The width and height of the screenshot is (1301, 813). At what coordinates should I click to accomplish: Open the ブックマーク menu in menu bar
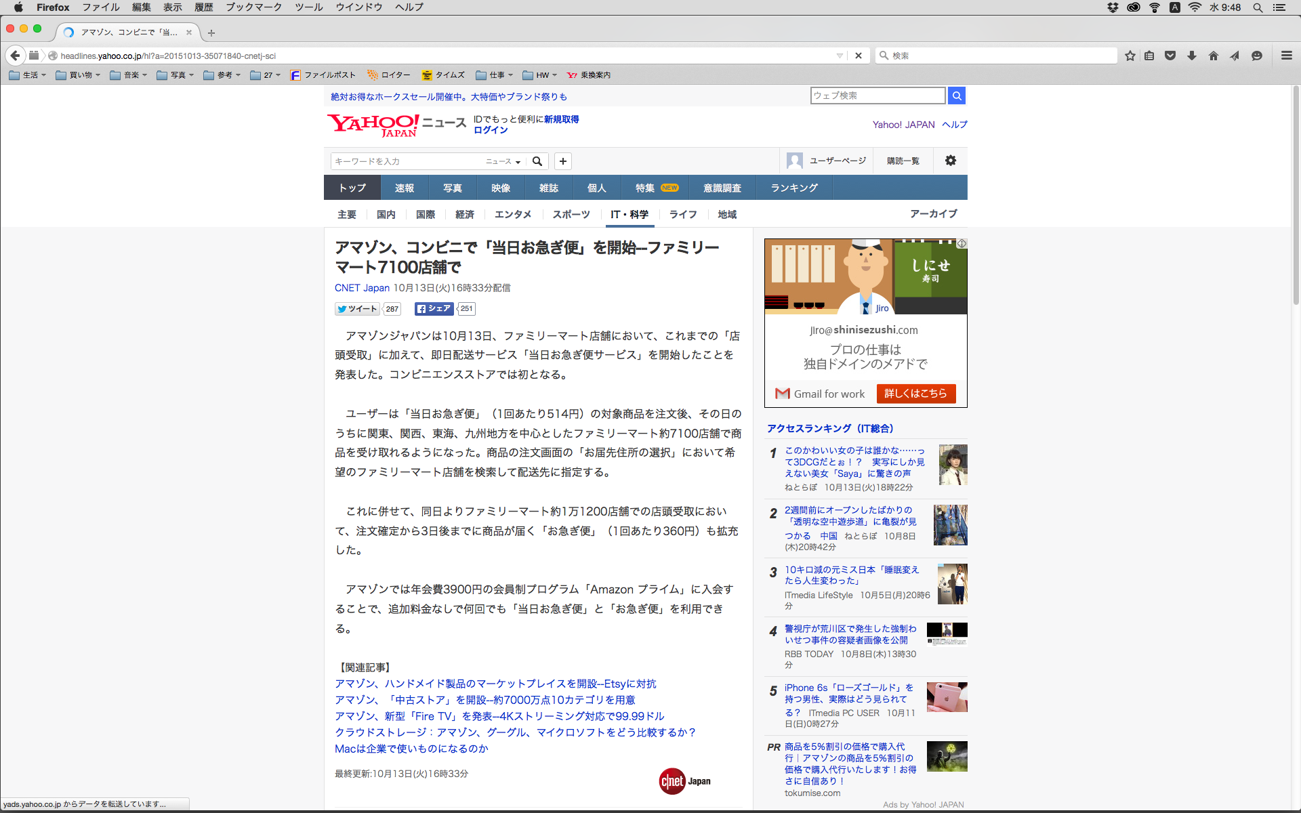click(253, 7)
